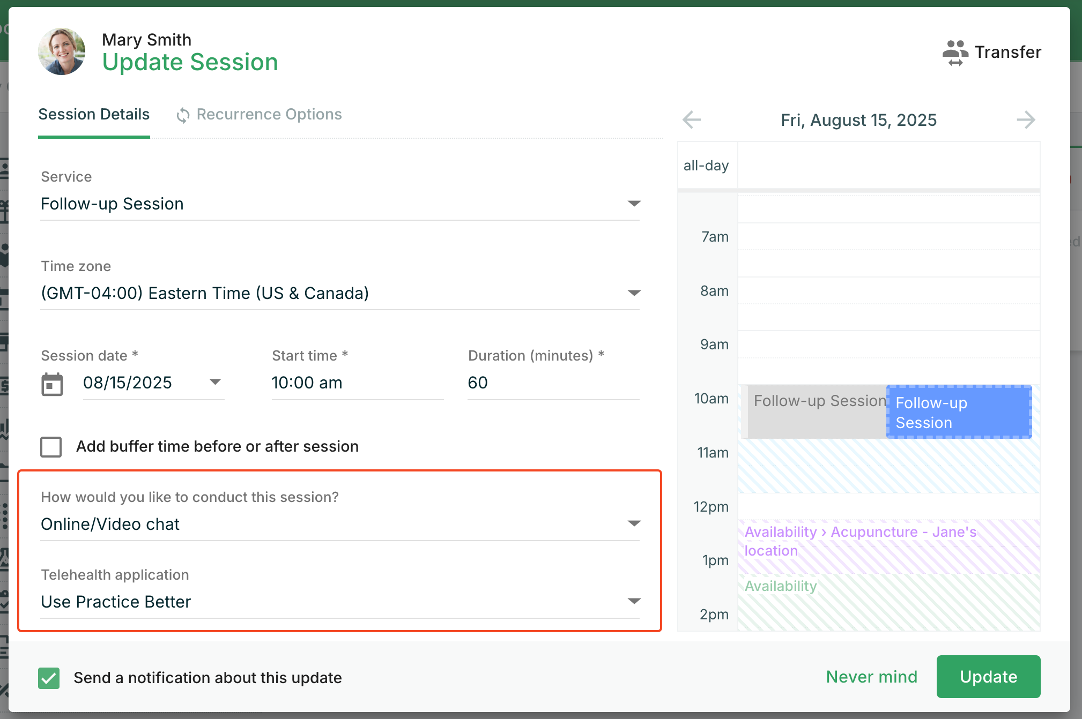Viewport: 1082px width, 719px height.
Task: Select the blue Follow-up Session calendar block
Action: [959, 412]
